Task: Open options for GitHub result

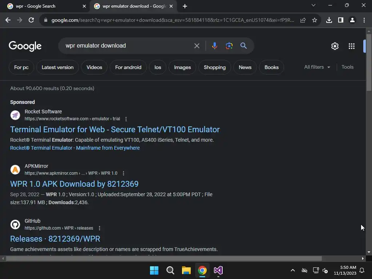Action: click(100, 228)
